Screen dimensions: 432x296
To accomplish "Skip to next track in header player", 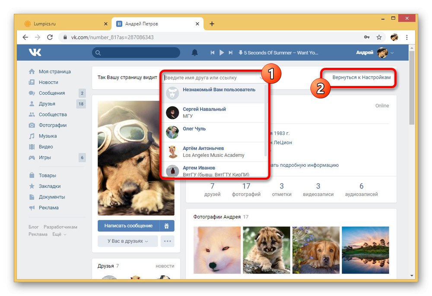I will coord(231,52).
